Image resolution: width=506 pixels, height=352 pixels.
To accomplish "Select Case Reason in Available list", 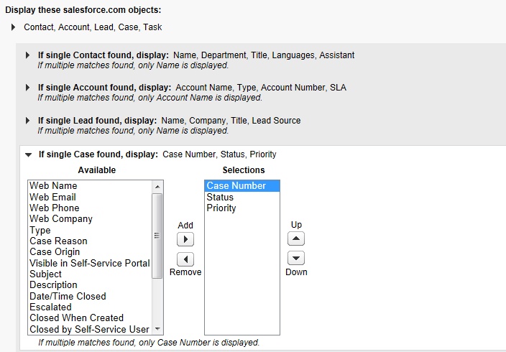I will 58,241.
